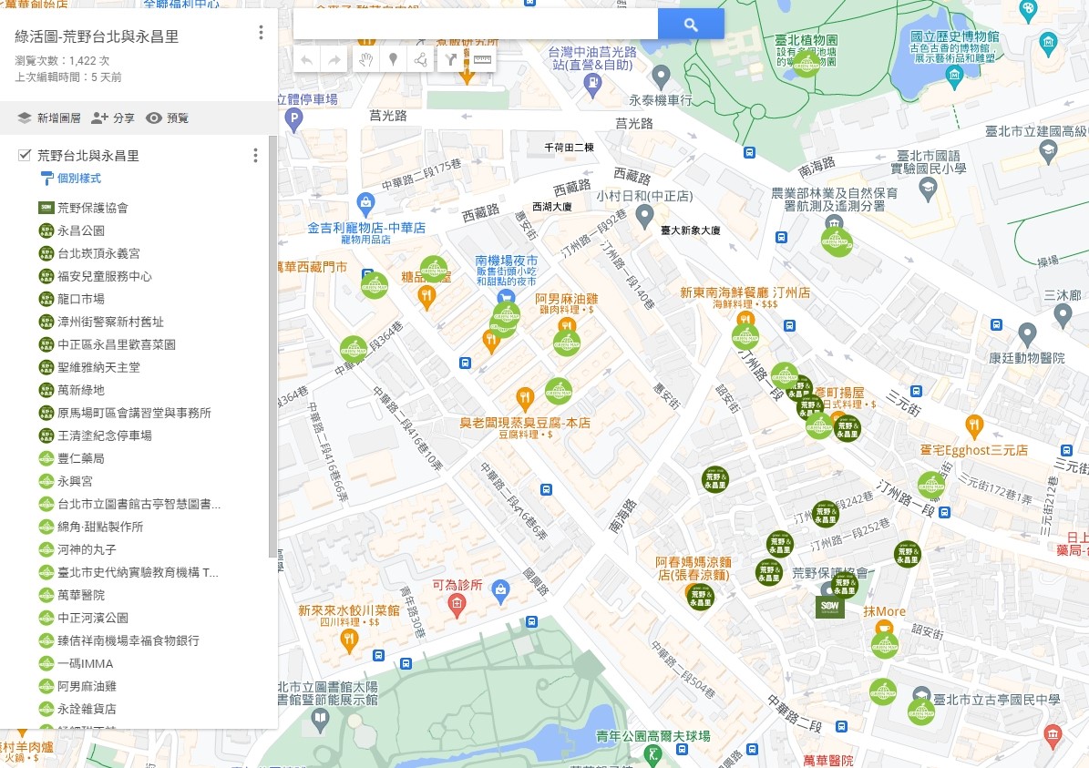Choose the add marker pin tool

393,60
